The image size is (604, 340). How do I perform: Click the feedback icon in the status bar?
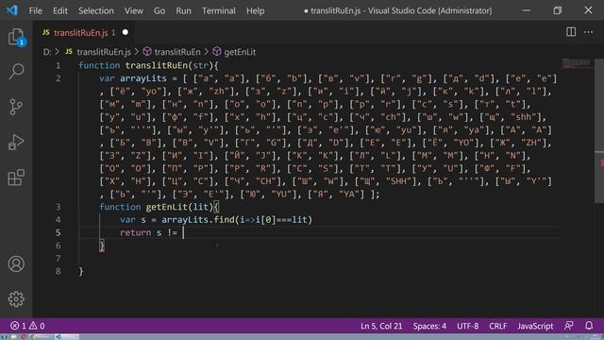click(568, 326)
